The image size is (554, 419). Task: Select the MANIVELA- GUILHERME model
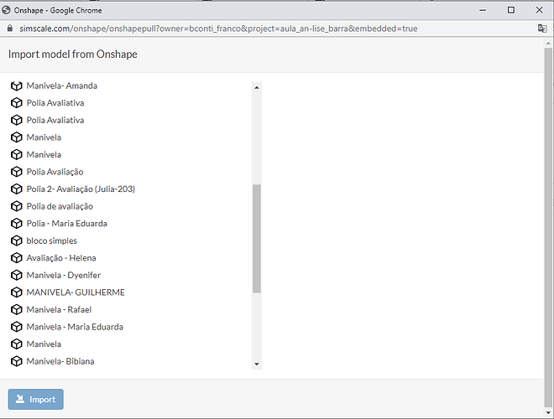pyautogui.click(x=76, y=292)
